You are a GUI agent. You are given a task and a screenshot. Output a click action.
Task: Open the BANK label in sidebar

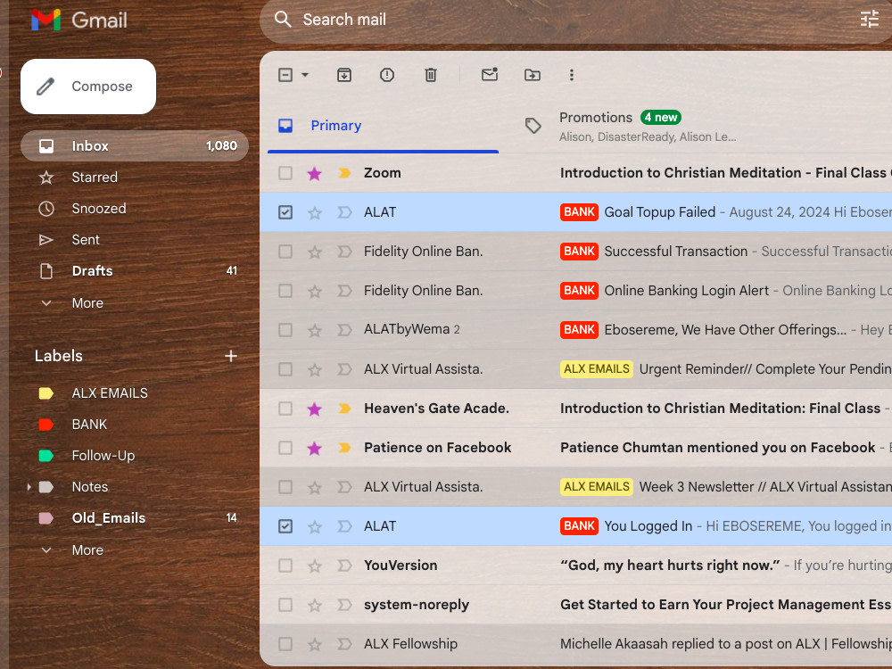coord(135,425)
